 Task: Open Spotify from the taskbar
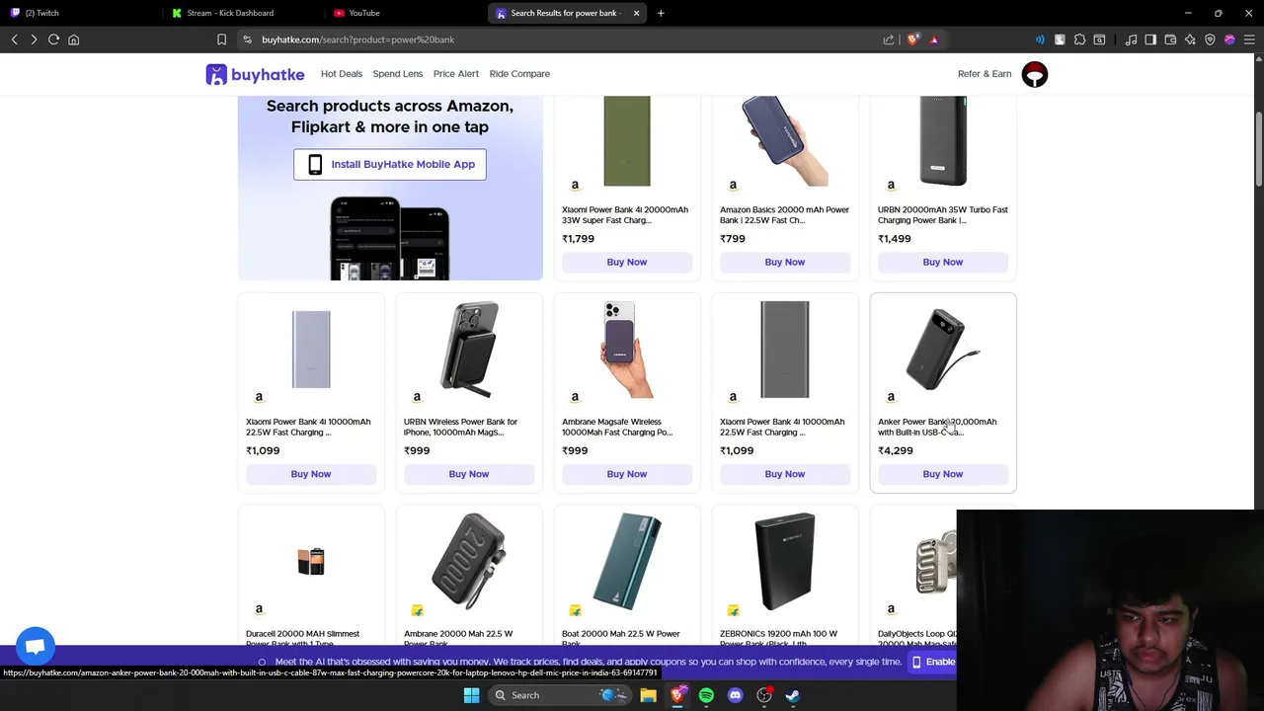click(706, 695)
